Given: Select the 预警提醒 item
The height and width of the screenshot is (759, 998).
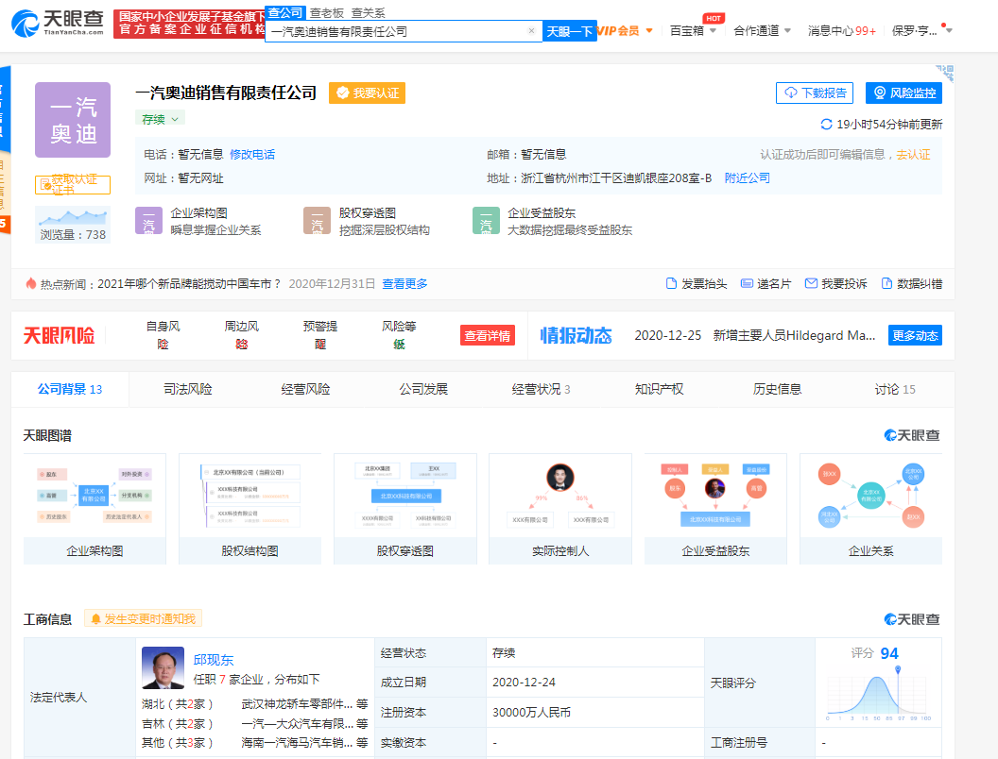Looking at the screenshot, I should click(x=320, y=335).
